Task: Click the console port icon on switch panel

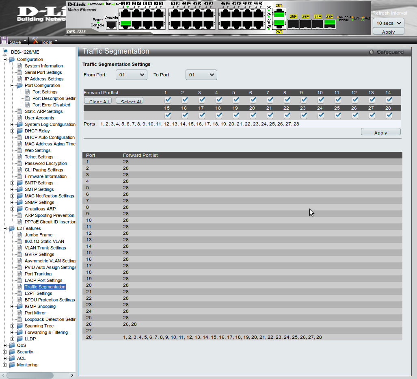Action: coord(111,24)
